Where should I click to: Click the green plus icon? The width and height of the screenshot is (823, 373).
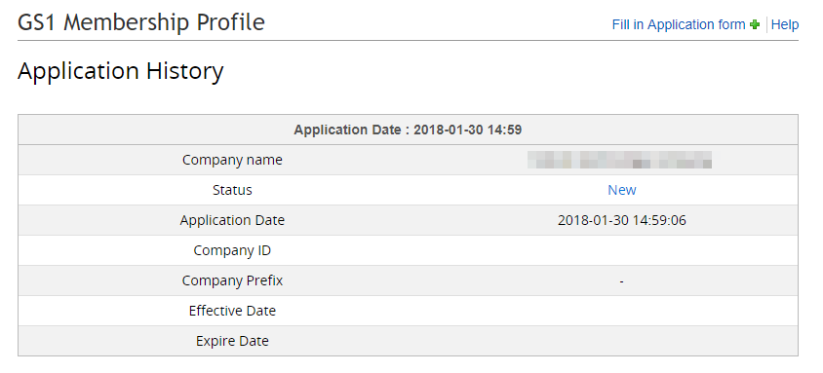click(755, 24)
